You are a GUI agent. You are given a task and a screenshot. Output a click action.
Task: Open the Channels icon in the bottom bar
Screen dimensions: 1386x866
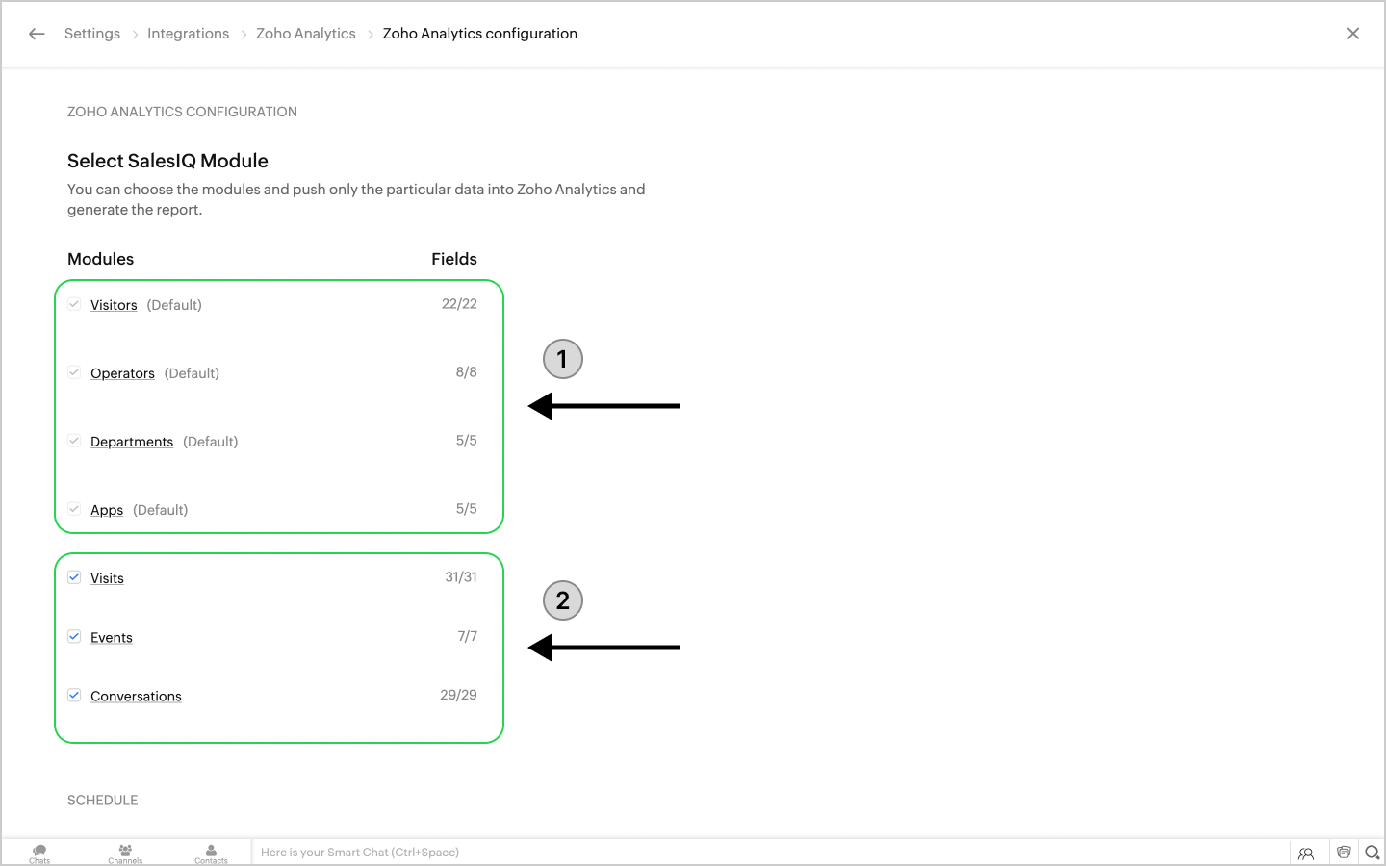125,853
